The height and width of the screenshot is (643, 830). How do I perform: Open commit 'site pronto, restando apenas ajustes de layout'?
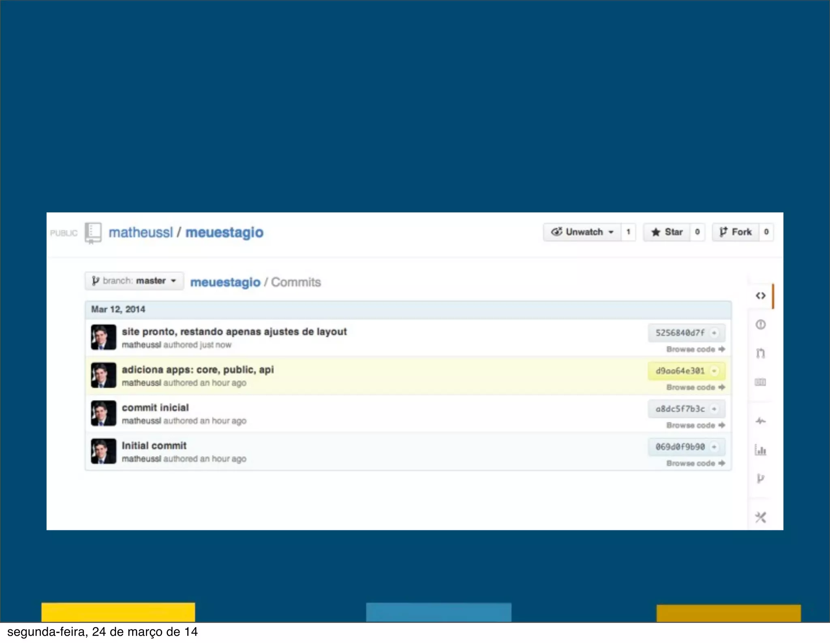[x=234, y=332]
